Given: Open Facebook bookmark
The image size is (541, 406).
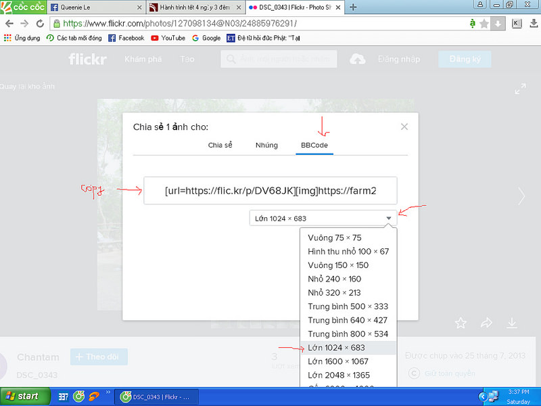Looking at the screenshot, I should click(x=126, y=38).
